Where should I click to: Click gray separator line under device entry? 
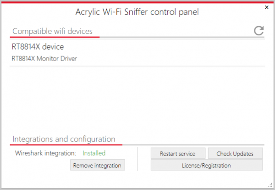pos(137,67)
